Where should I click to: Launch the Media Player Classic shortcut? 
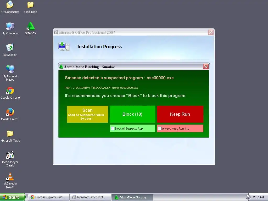10,159
